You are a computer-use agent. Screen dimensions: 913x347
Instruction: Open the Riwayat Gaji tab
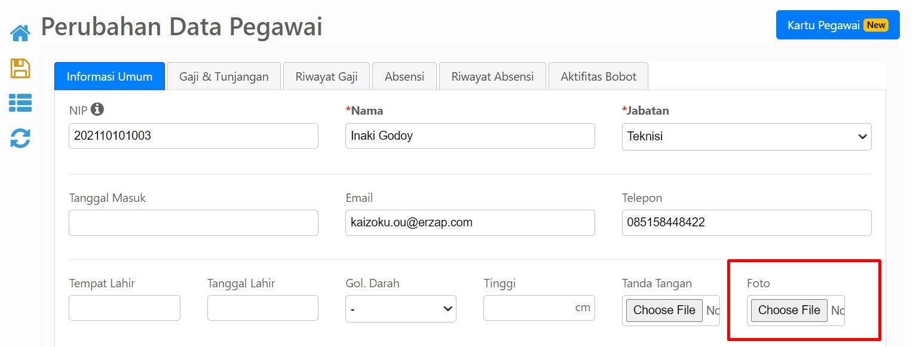pos(327,76)
